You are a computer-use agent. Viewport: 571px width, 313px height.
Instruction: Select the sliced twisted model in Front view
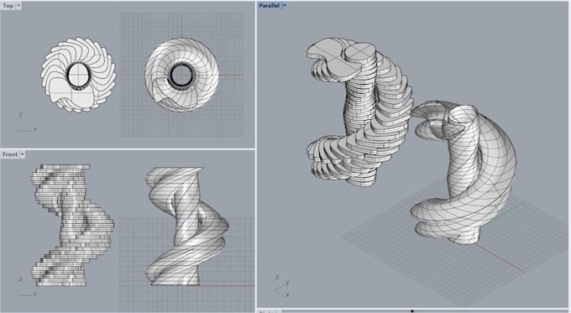point(72,225)
